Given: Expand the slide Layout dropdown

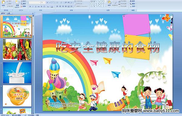Looking at the screenshot, I should pos(24,1).
